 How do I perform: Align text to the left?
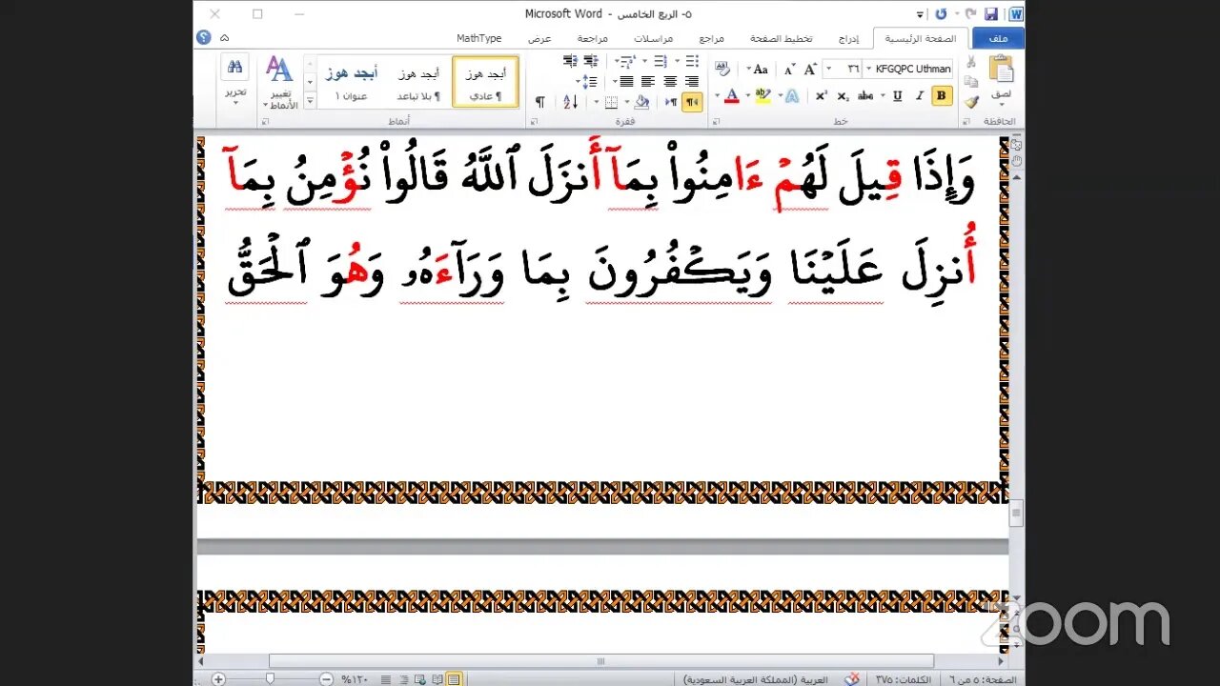click(x=648, y=82)
